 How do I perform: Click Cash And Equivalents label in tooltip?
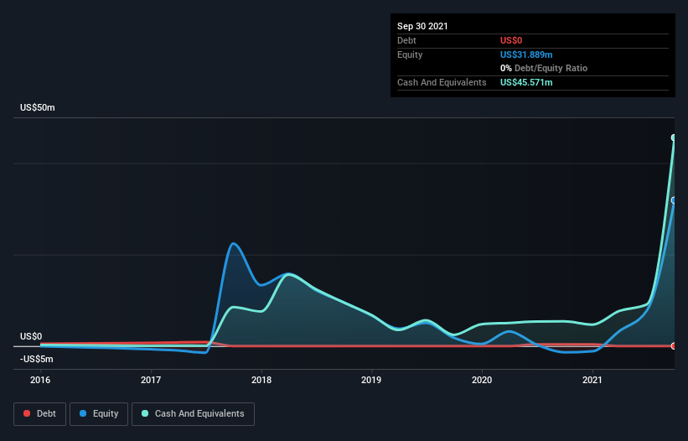442,82
